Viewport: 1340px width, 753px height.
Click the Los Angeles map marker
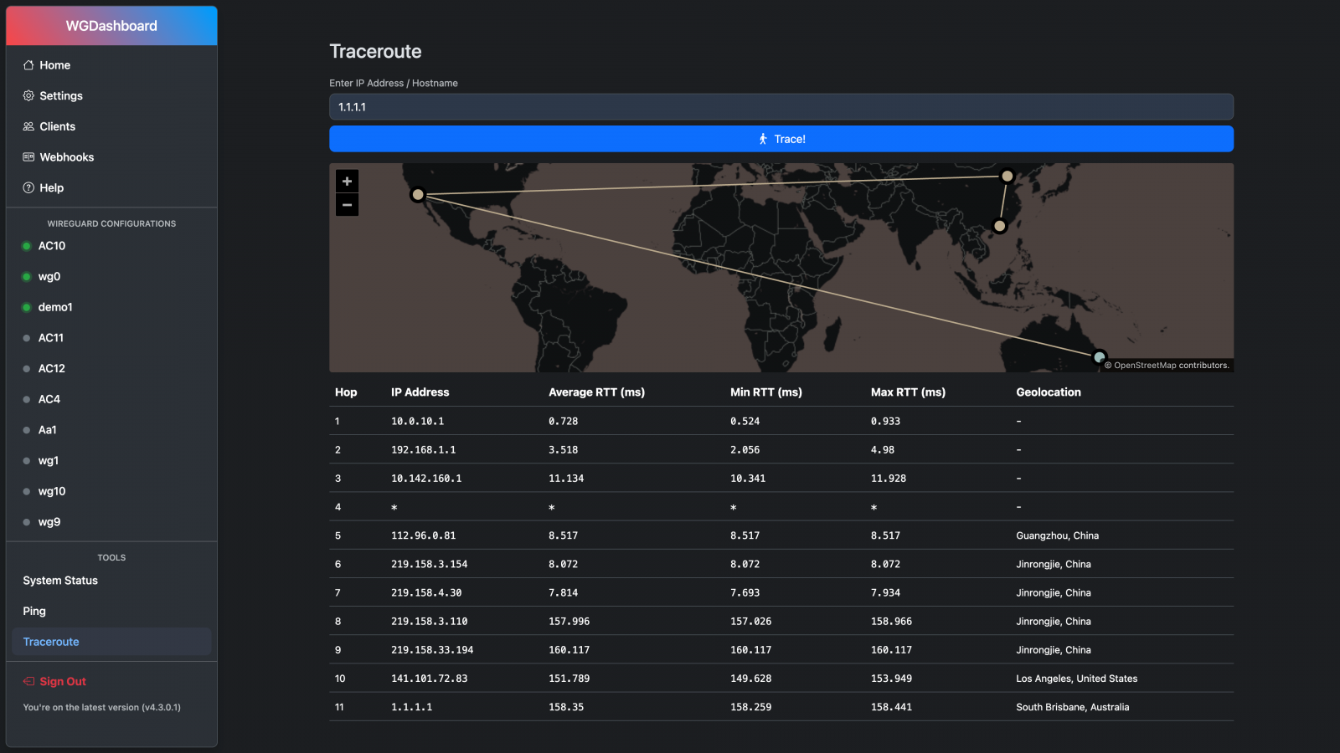[x=418, y=195]
